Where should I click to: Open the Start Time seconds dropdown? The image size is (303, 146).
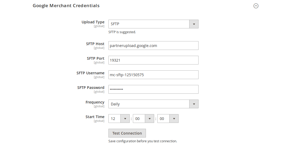pos(168,119)
